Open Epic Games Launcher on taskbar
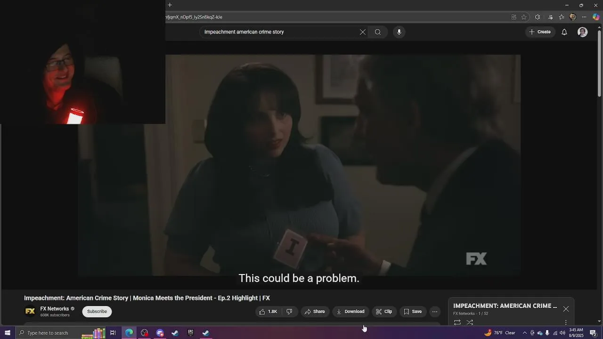 click(190, 333)
